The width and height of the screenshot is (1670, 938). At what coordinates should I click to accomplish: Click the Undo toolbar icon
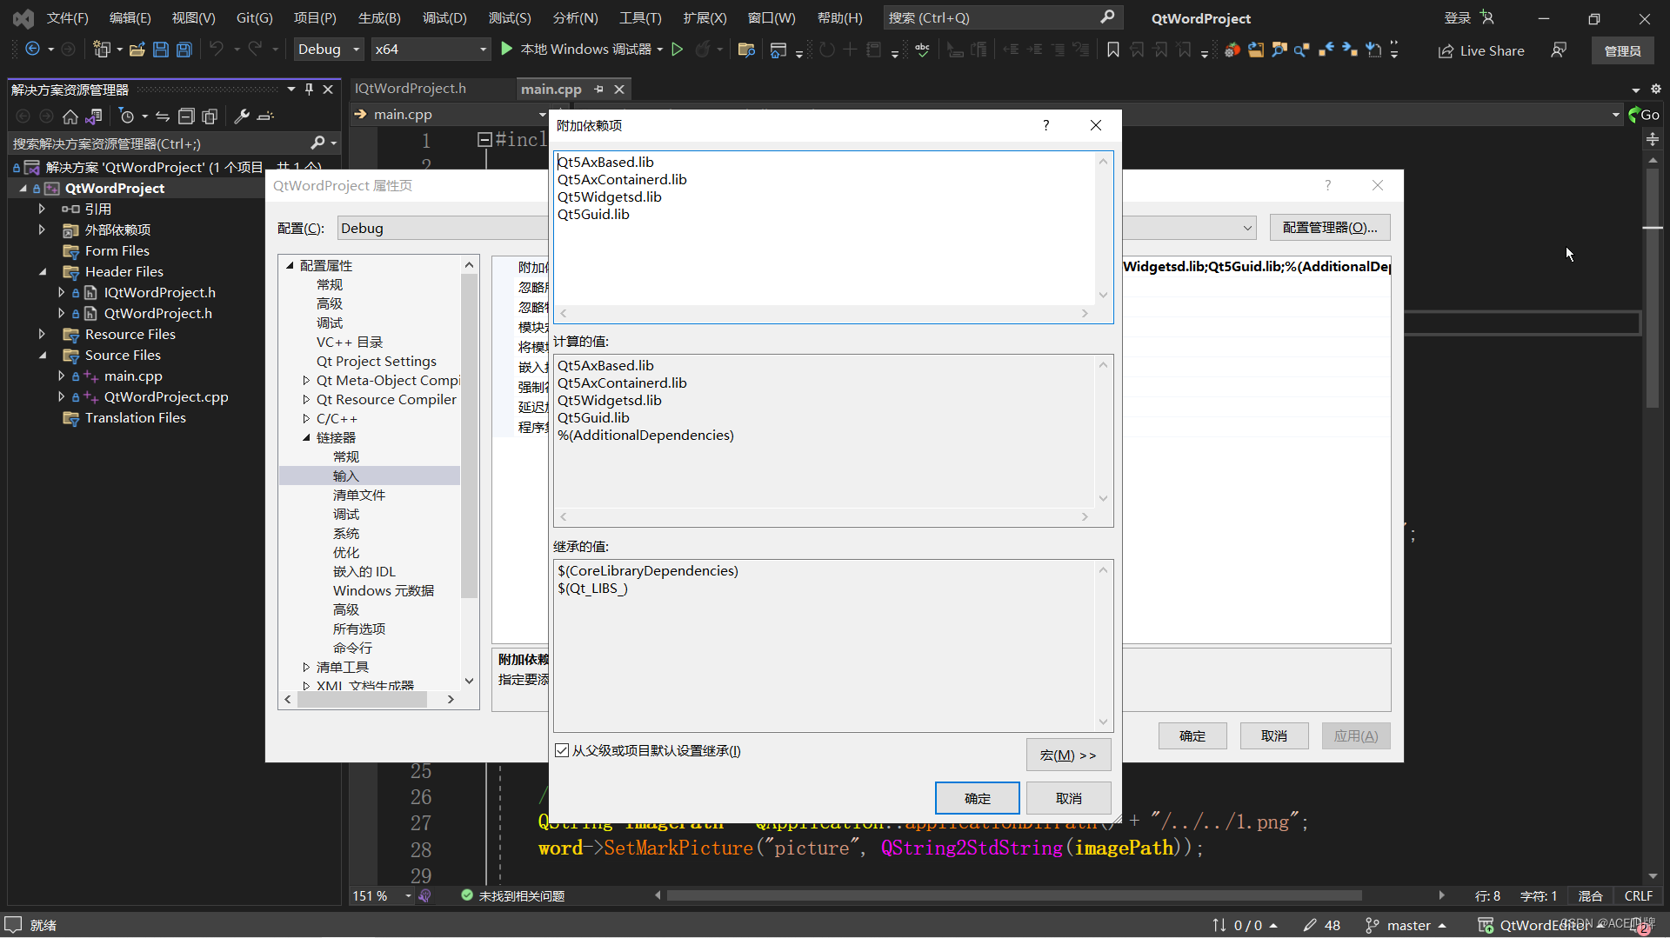tap(217, 49)
